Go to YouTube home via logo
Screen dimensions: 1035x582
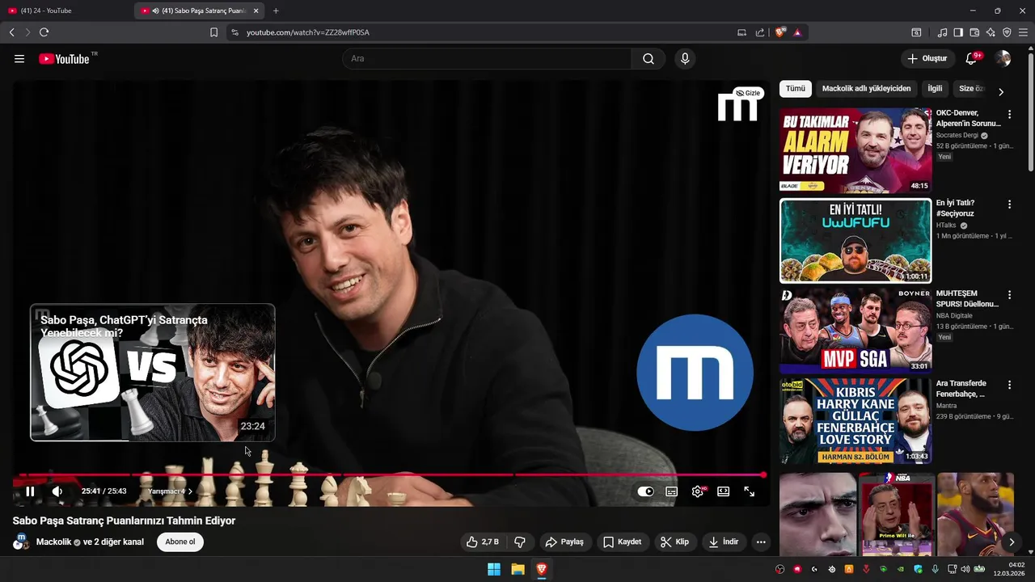64,59
